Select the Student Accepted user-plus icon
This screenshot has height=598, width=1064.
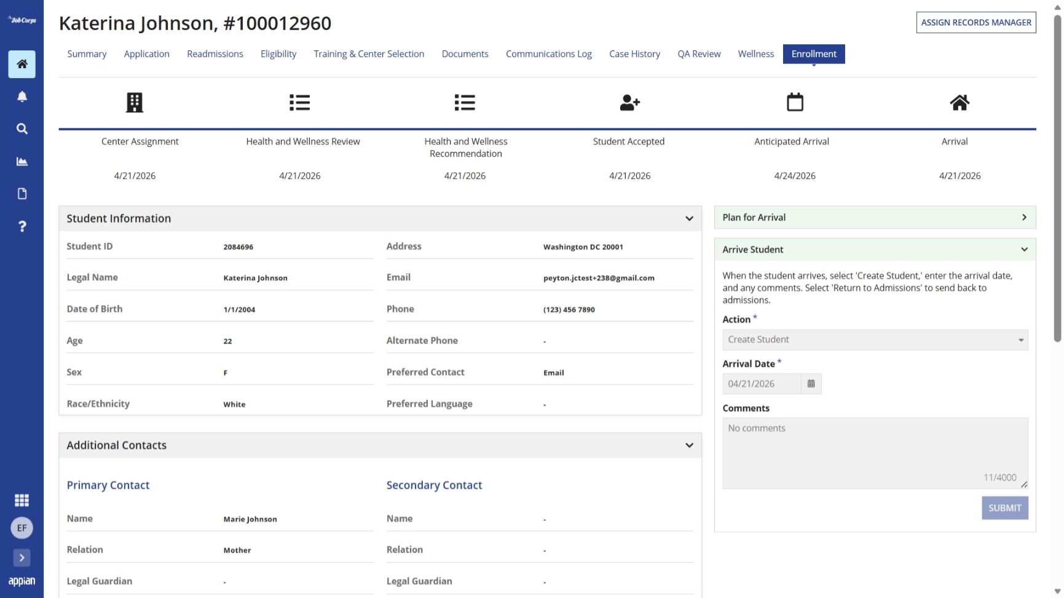[x=630, y=103]
